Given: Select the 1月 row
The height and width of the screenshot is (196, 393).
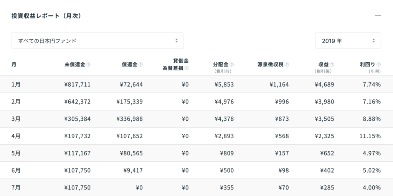Looking at the screenshot, I should pos(196,84).
